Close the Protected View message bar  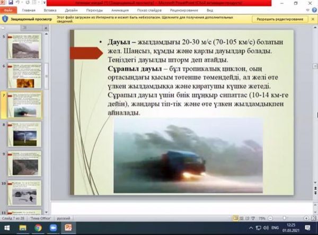314,19
